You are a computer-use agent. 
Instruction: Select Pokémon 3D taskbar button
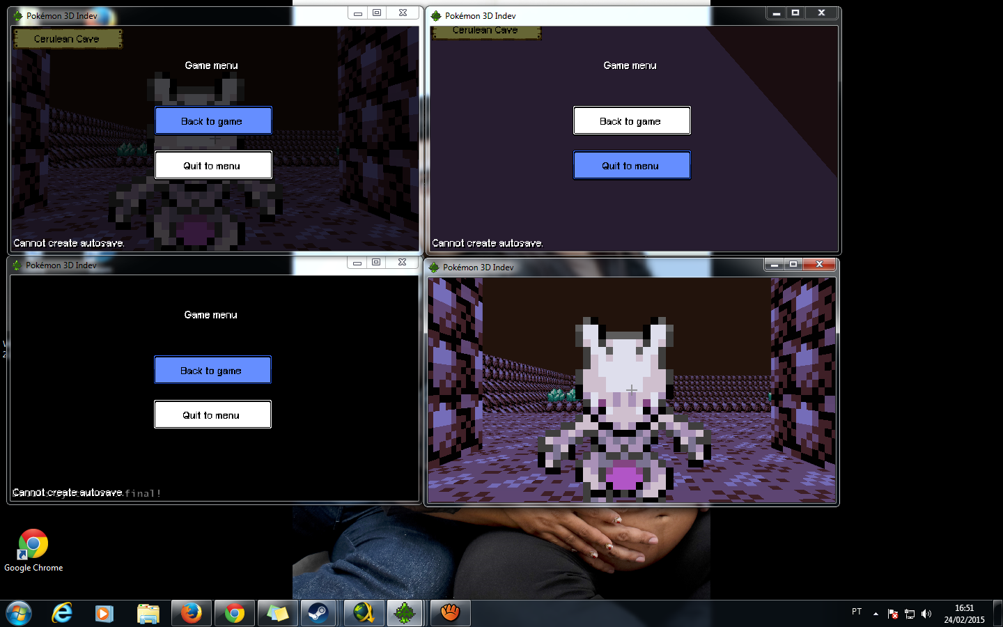click(405, 613)
